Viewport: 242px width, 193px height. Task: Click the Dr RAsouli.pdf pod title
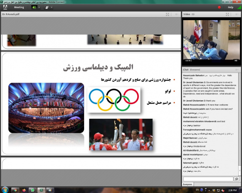[11, 14]
